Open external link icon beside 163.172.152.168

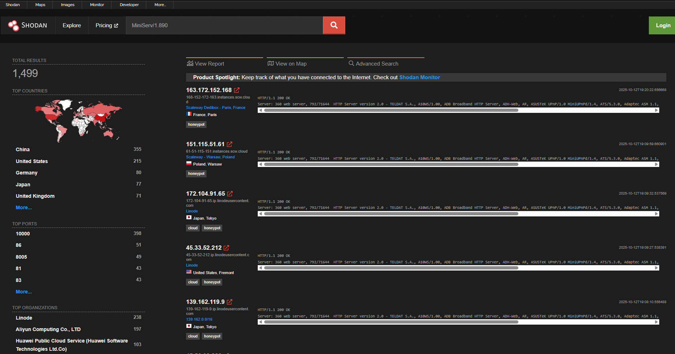click(x=237, y=90)
